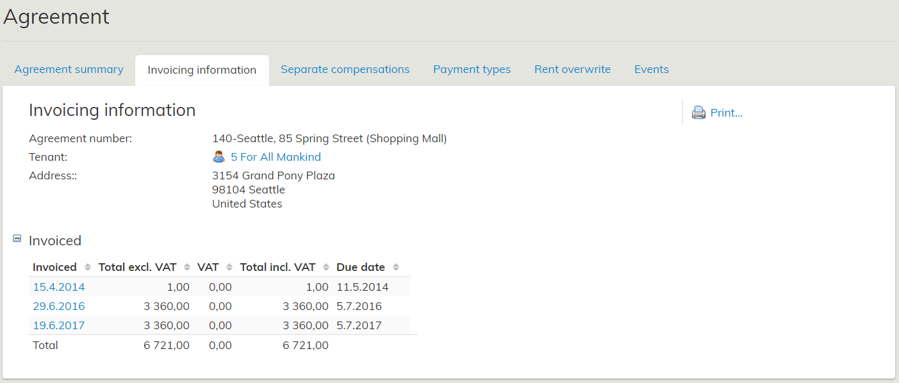Click the Invoiced section heading

pyautogui.click(x=55, y=241)
